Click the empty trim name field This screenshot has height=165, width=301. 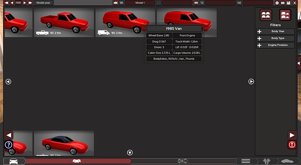[177, 3]
